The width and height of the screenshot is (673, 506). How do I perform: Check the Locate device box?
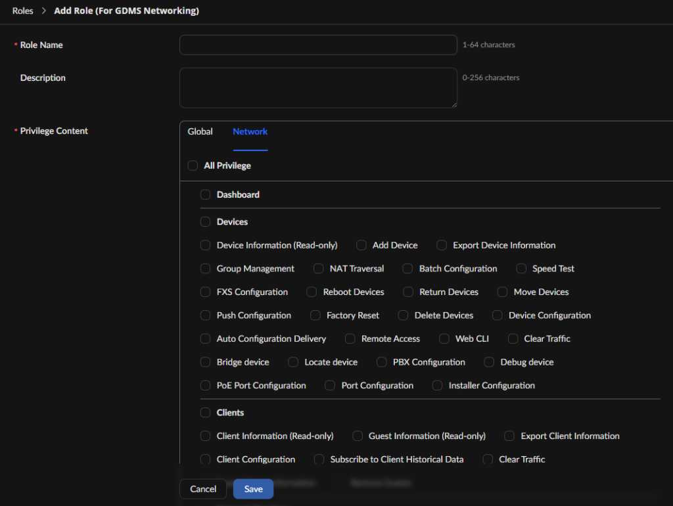pyautogui.click(x=293, y=362)
